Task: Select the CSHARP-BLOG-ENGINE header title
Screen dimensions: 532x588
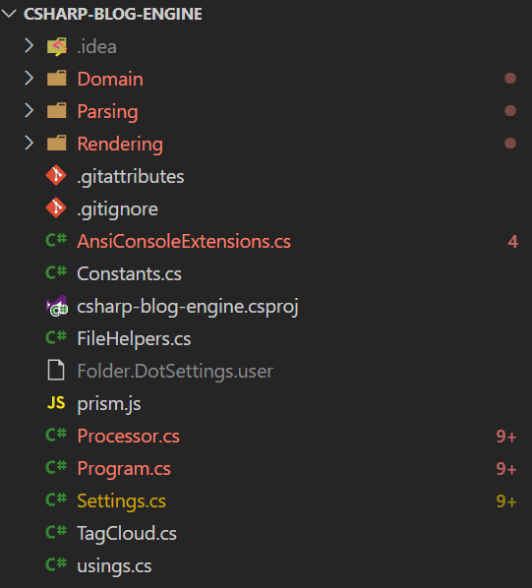Action: tap(113, 14)
